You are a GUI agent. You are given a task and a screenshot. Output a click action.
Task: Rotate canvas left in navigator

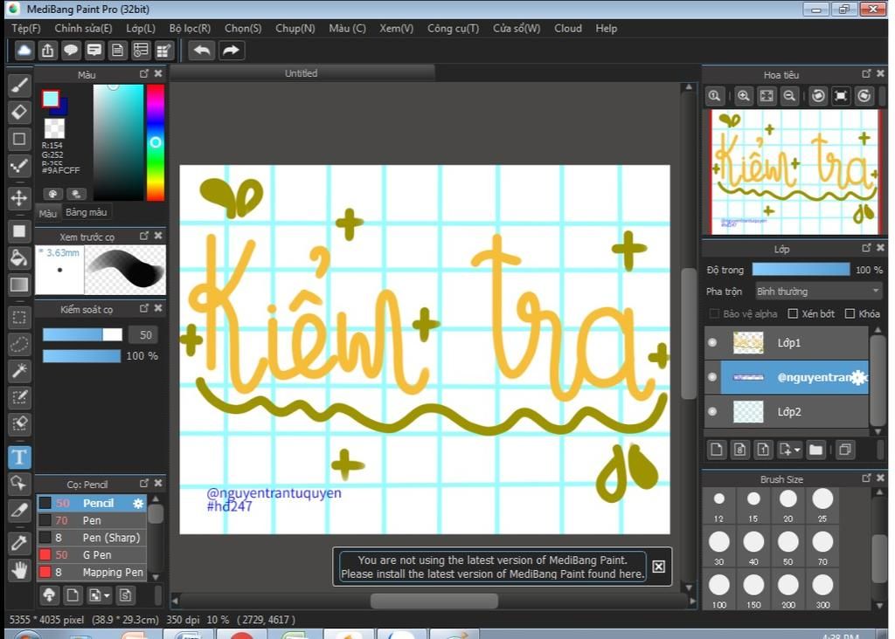(818, 96)
